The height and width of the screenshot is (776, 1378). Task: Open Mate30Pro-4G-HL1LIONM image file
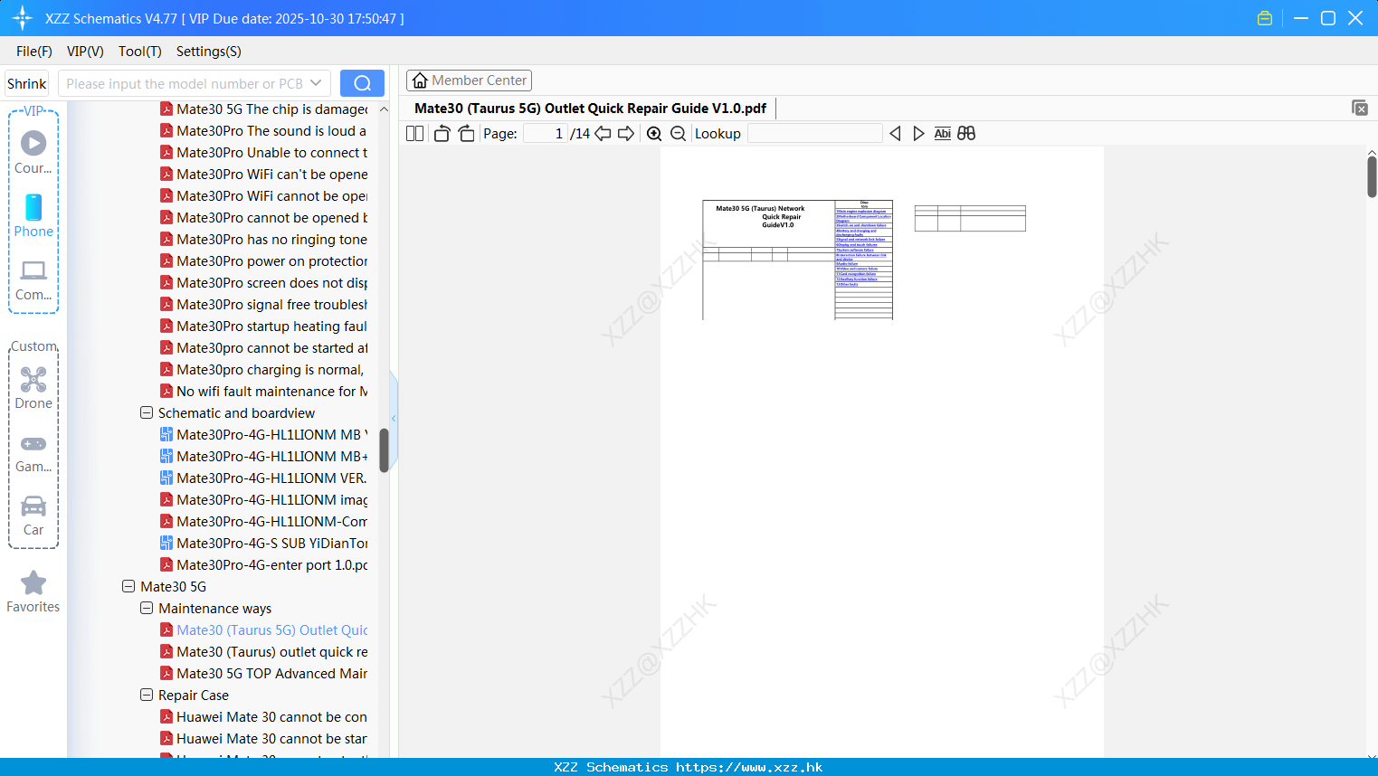tap(264, 499)
